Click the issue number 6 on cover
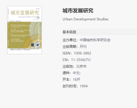137x108 pixels. tap(38, 17)
